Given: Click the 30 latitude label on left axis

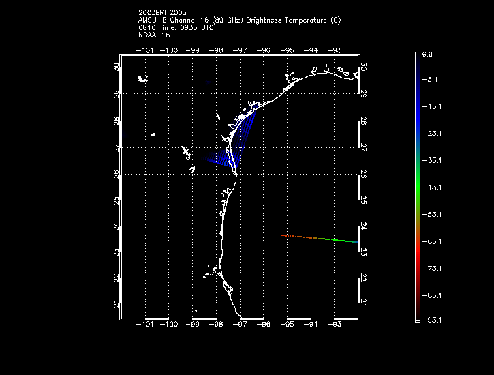Looking at the screenshot, I should [x=117, y=67].
